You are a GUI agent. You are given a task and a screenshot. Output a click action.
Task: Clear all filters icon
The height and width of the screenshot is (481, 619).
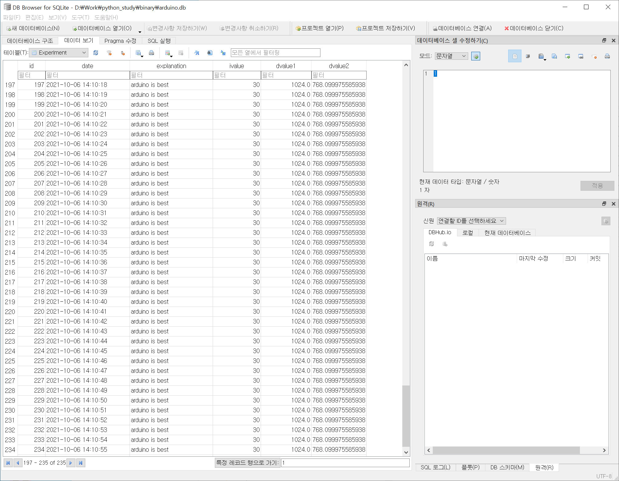point(109,53)
